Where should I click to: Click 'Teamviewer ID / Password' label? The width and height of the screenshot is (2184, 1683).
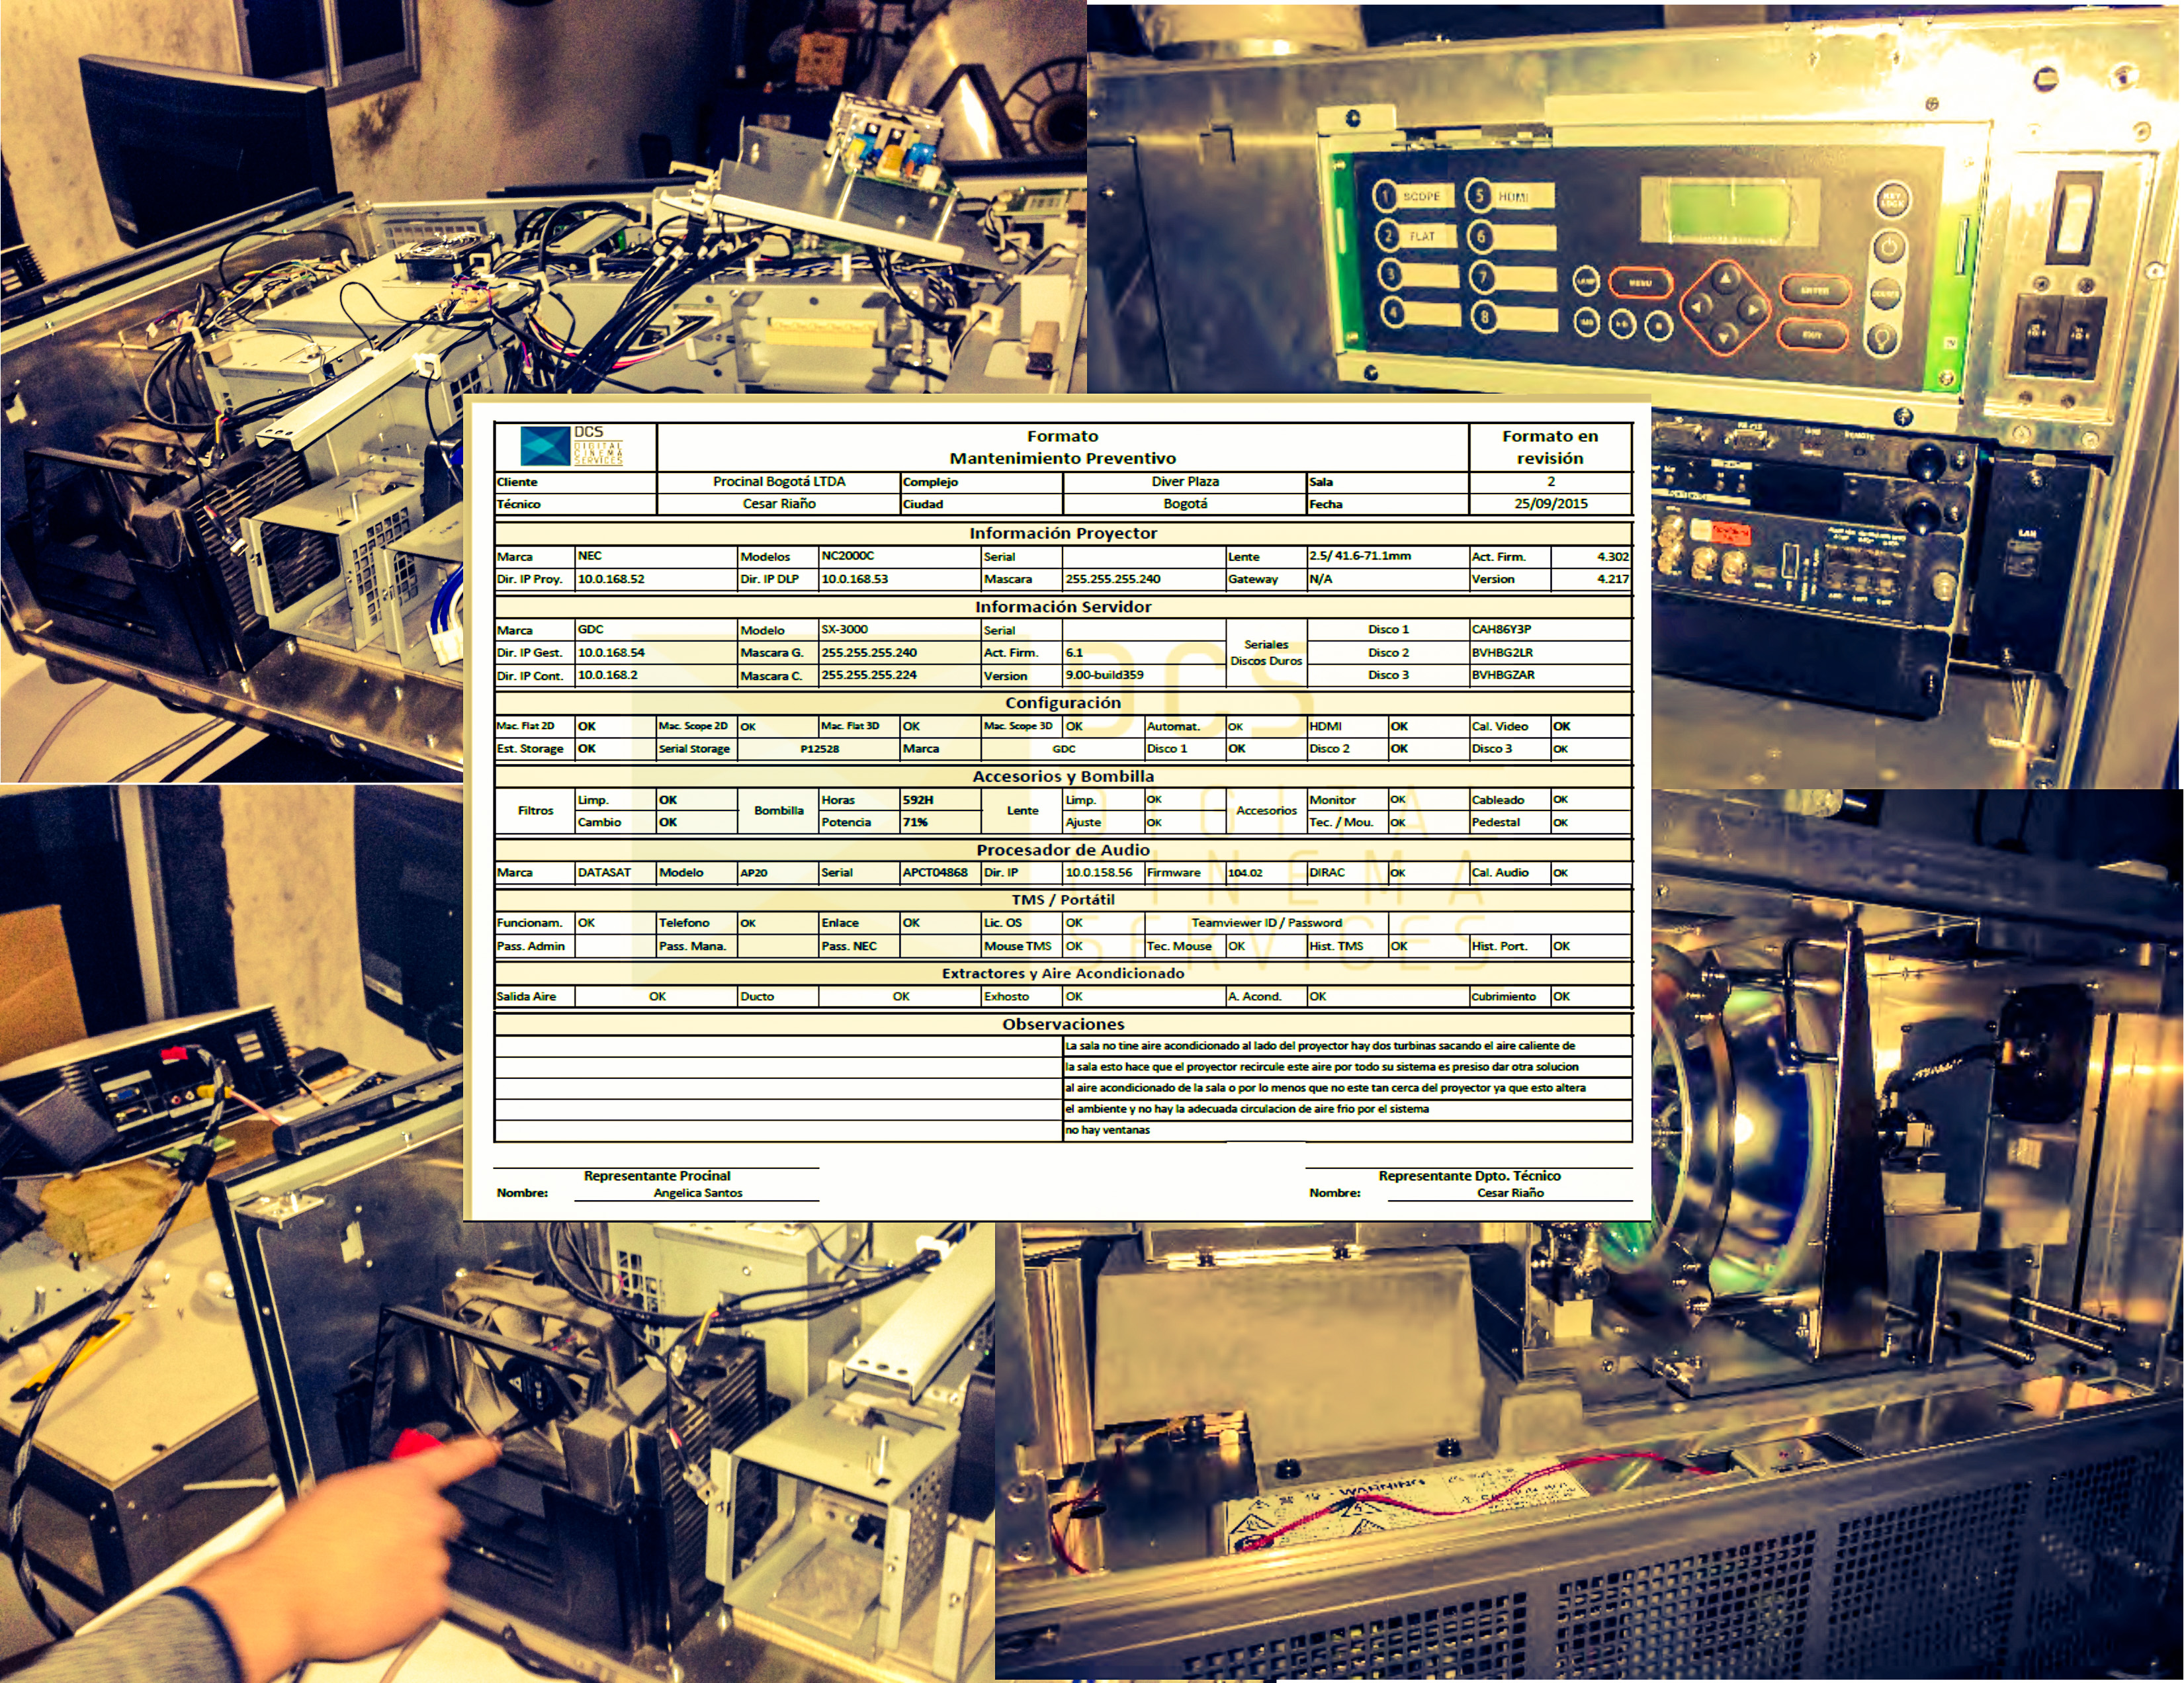(1266, 923)
